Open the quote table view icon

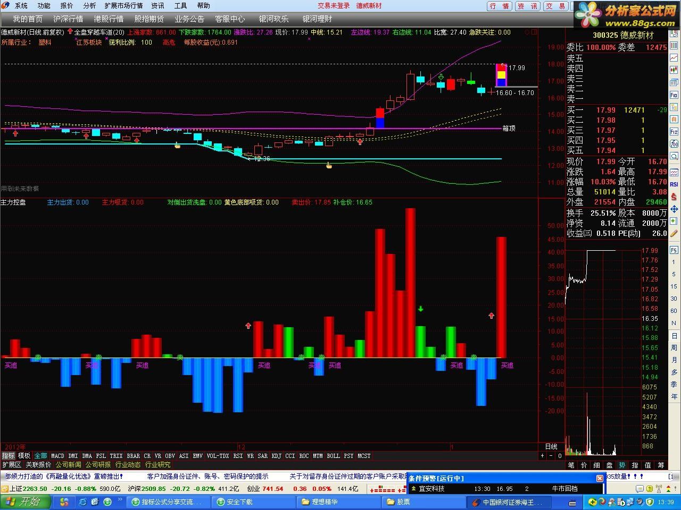674,45
